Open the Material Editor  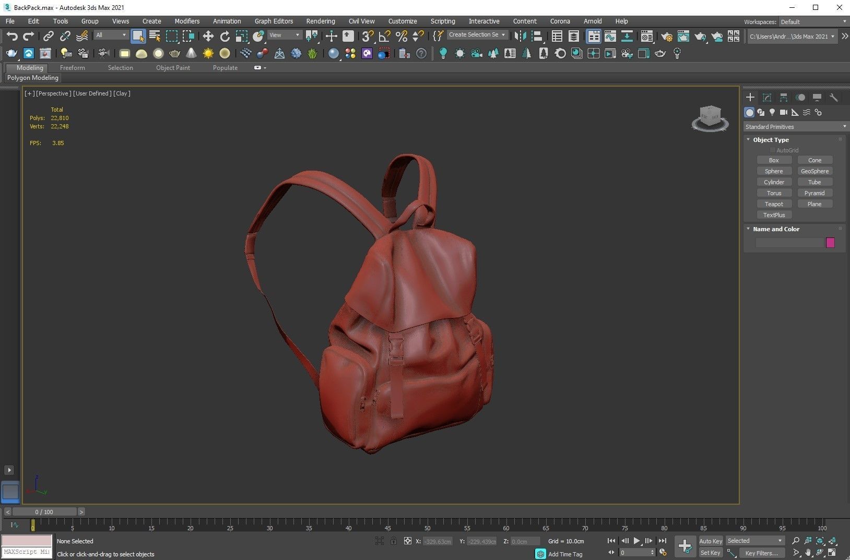tap(647, 36)
